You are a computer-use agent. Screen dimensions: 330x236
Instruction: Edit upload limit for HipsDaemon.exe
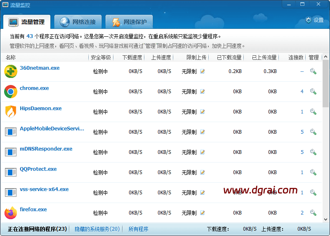click(203, 112)
